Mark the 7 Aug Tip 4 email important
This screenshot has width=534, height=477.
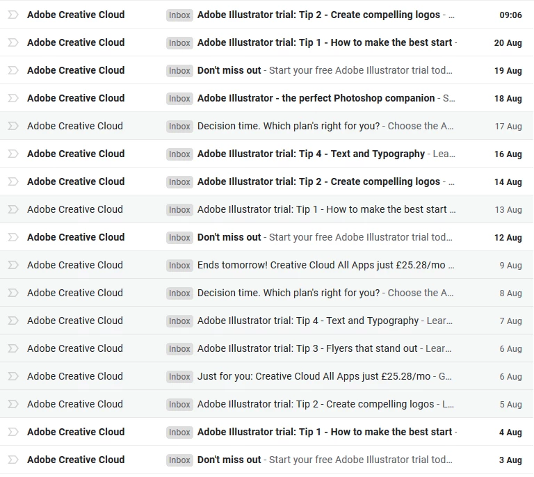click(13, 321)
